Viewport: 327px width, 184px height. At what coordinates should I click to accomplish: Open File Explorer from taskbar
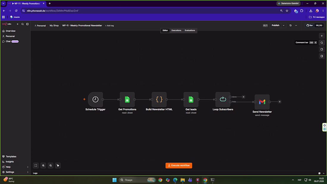click(183, 180)
